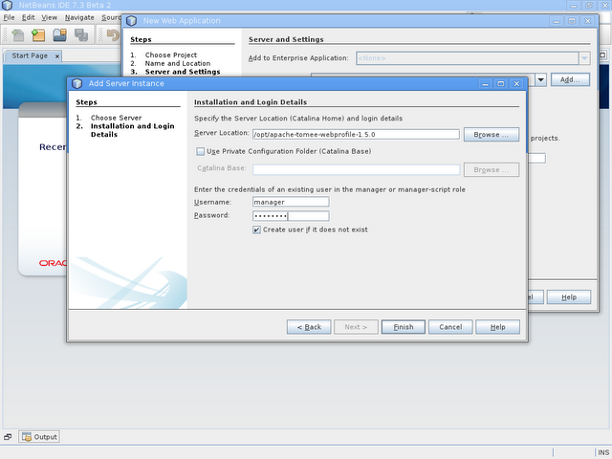Click the disabled Browse button for Catalina Base
This screenshot has width=612, height=459.
tap(492, 170)
